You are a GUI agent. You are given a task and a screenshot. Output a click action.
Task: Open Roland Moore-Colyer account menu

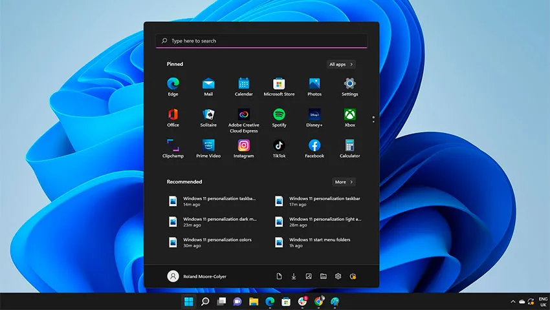tap(197, 276)
